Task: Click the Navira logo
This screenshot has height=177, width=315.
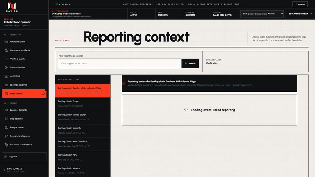Action: coord(12,7)
